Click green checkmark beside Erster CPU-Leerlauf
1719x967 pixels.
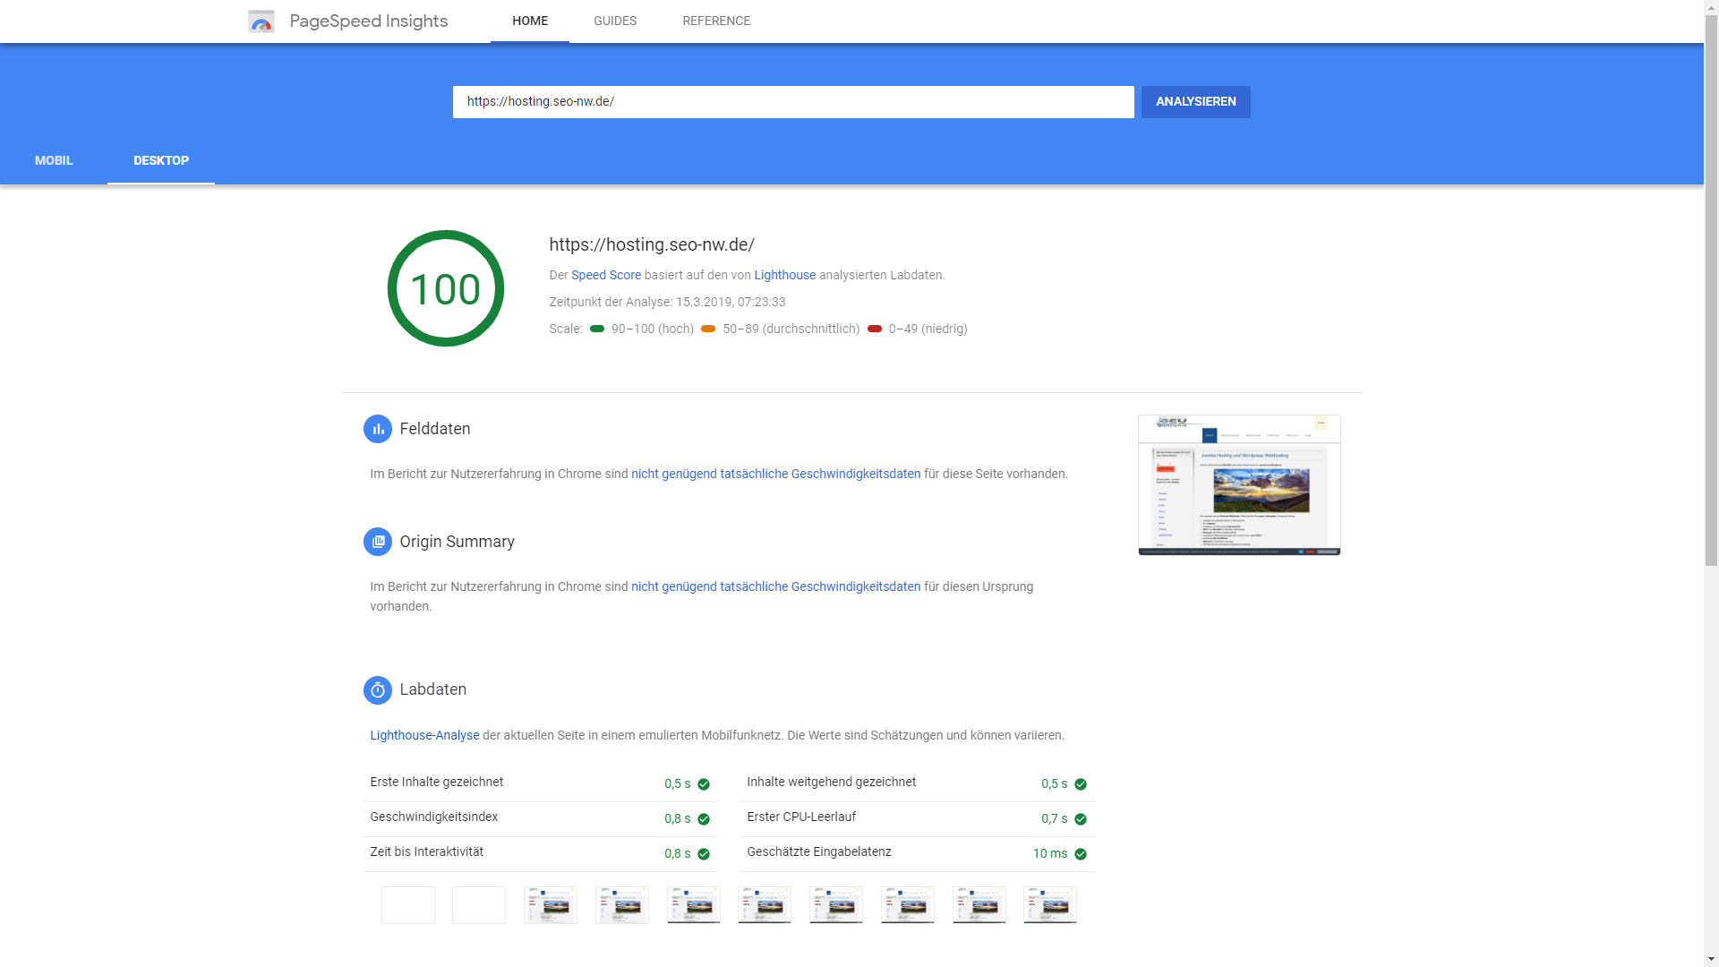[1081, 819]
